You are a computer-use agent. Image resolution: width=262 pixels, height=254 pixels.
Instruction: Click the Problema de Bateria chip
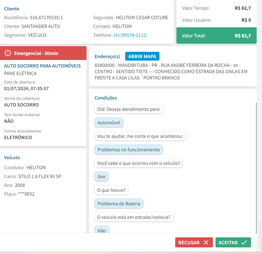point(119,204)
